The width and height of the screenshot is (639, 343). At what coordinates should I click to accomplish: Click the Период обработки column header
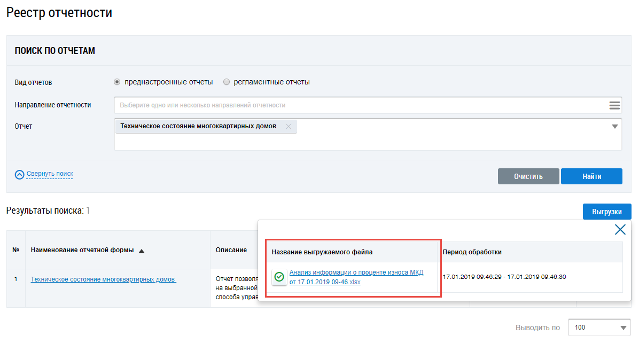coord(472,252)
